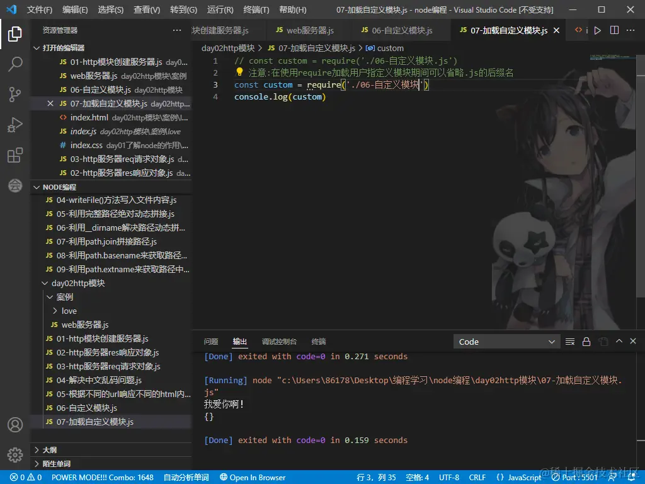Open 07-利用path.join拼接路径.js file
This screenshot has width=645, height=484.
(x=111, y=241)
